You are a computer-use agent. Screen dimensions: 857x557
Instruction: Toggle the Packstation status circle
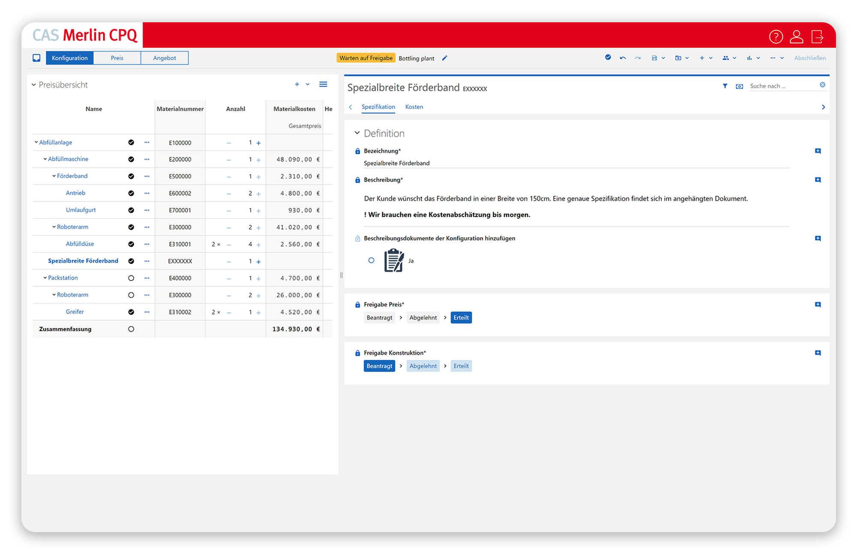[131, 278]
